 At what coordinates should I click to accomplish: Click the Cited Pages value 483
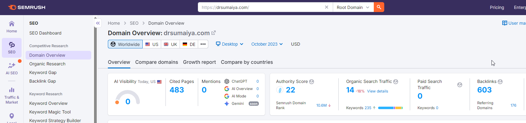tap(177, 90)
